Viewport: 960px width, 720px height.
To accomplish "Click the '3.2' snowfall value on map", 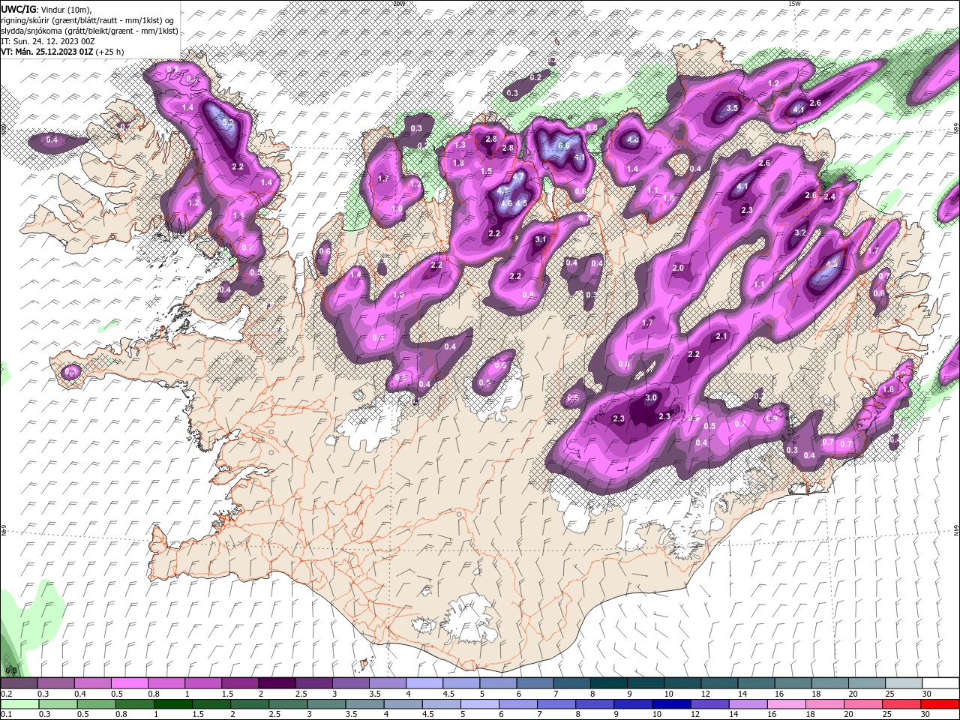I will click(x=799, y=233).
